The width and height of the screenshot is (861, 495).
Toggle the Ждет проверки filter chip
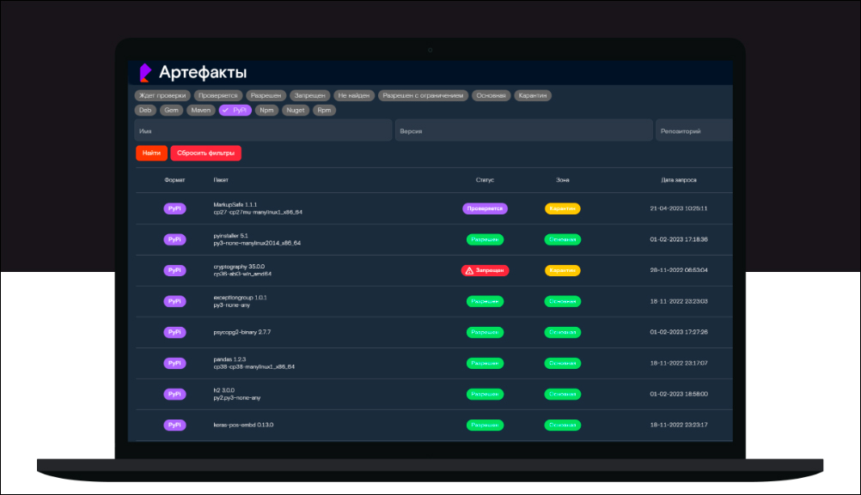[161, 95]
